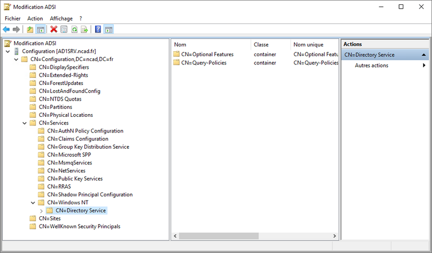Click the blue Help question mark icon
The height and width of the screenshot is (253, 432).
point(98,29)
